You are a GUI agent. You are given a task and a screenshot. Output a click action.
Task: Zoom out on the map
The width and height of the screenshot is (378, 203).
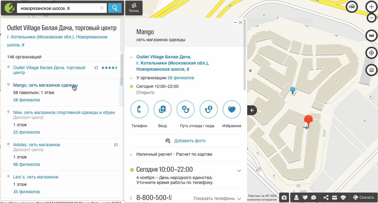372,18
